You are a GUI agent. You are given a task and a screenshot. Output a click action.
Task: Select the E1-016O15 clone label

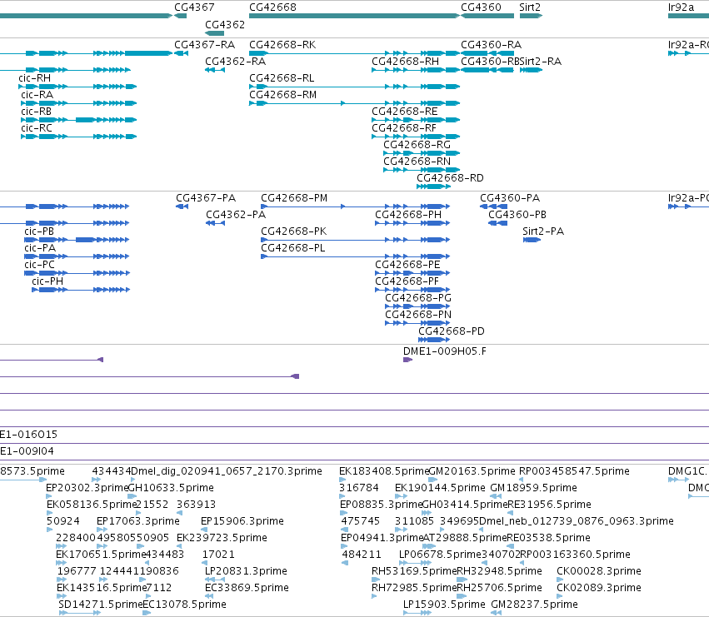[28, 435]
